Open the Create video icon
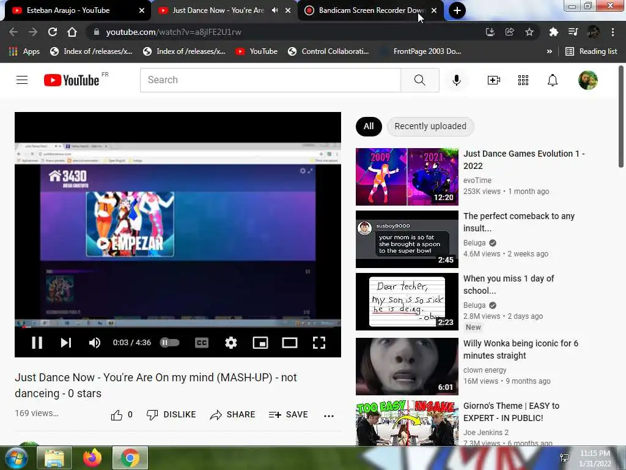This screenshot has width=626, height=470. [494, 80]
